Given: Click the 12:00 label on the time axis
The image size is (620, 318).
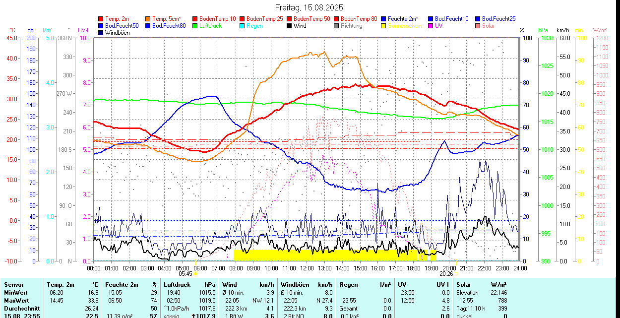Looking at the screenshot, I should pos(307,268).
